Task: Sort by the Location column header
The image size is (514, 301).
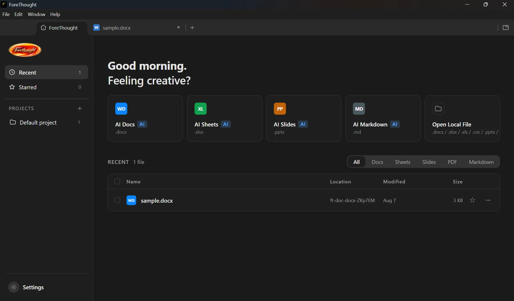Action: pyautogui.click(x=340, y=181)
